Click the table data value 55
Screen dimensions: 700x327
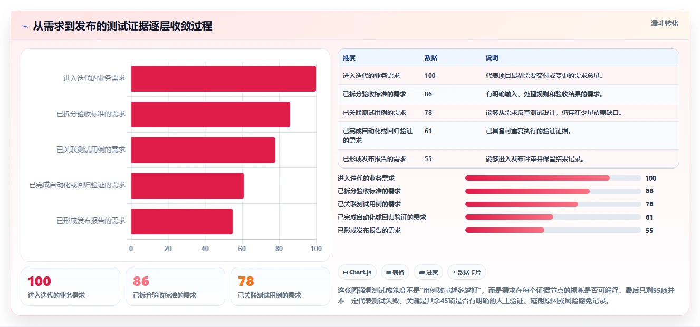(x=428, y=159)
